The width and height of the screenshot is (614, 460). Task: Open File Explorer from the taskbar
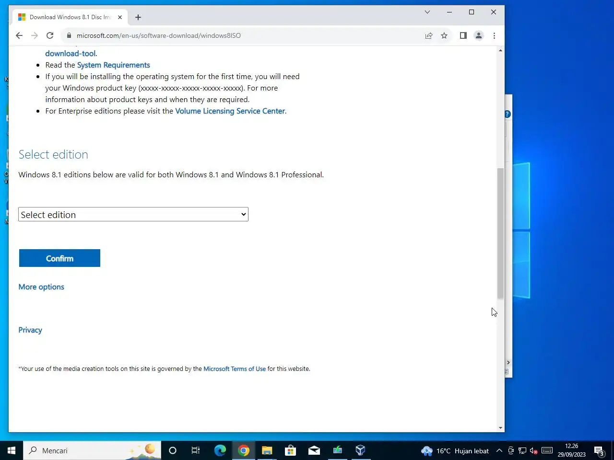pyautogui.click(x=267, y=450)
